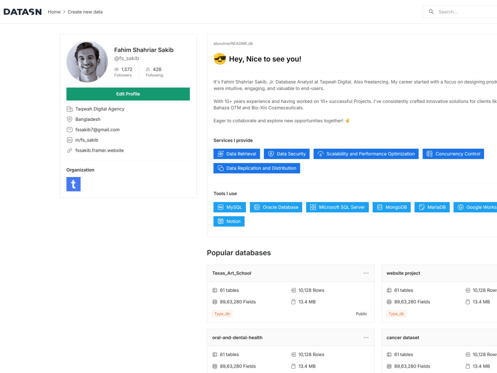Screen dimensions: 497x373
Task: Open the website project database
Action: click(x=403, y=273)
